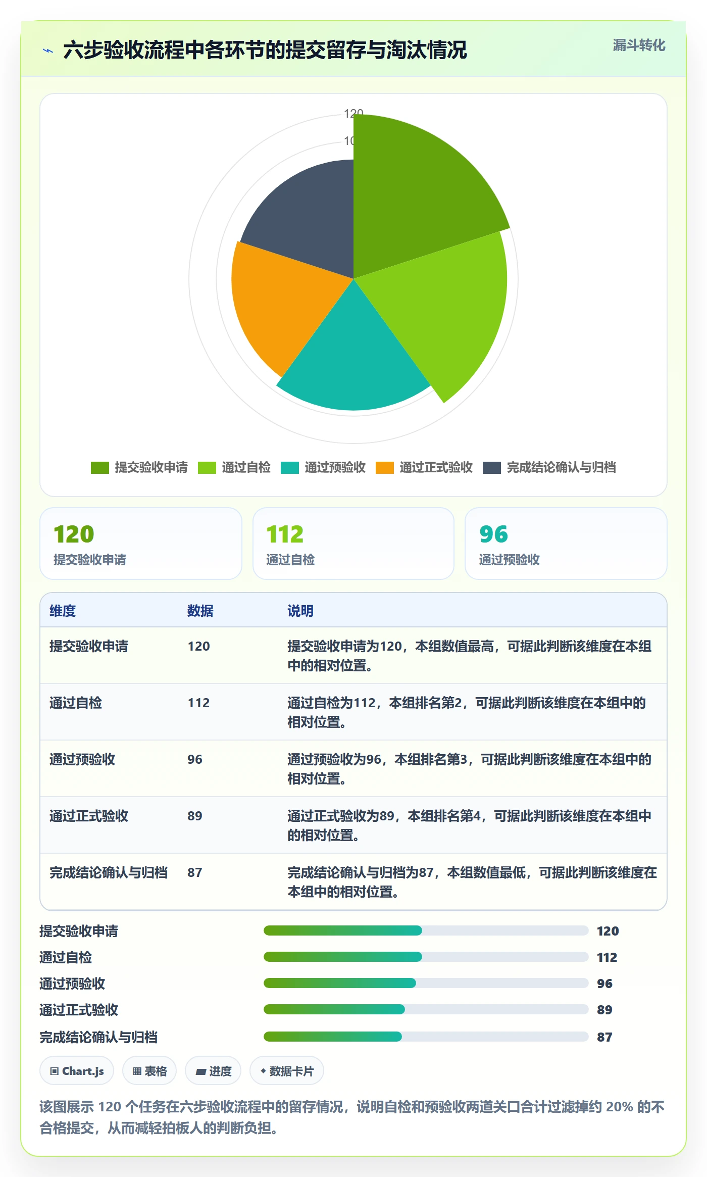This screenshot has height=1177, width=707.
Task: Click the 87 value in the table
Action: click(x=195, y=872)
